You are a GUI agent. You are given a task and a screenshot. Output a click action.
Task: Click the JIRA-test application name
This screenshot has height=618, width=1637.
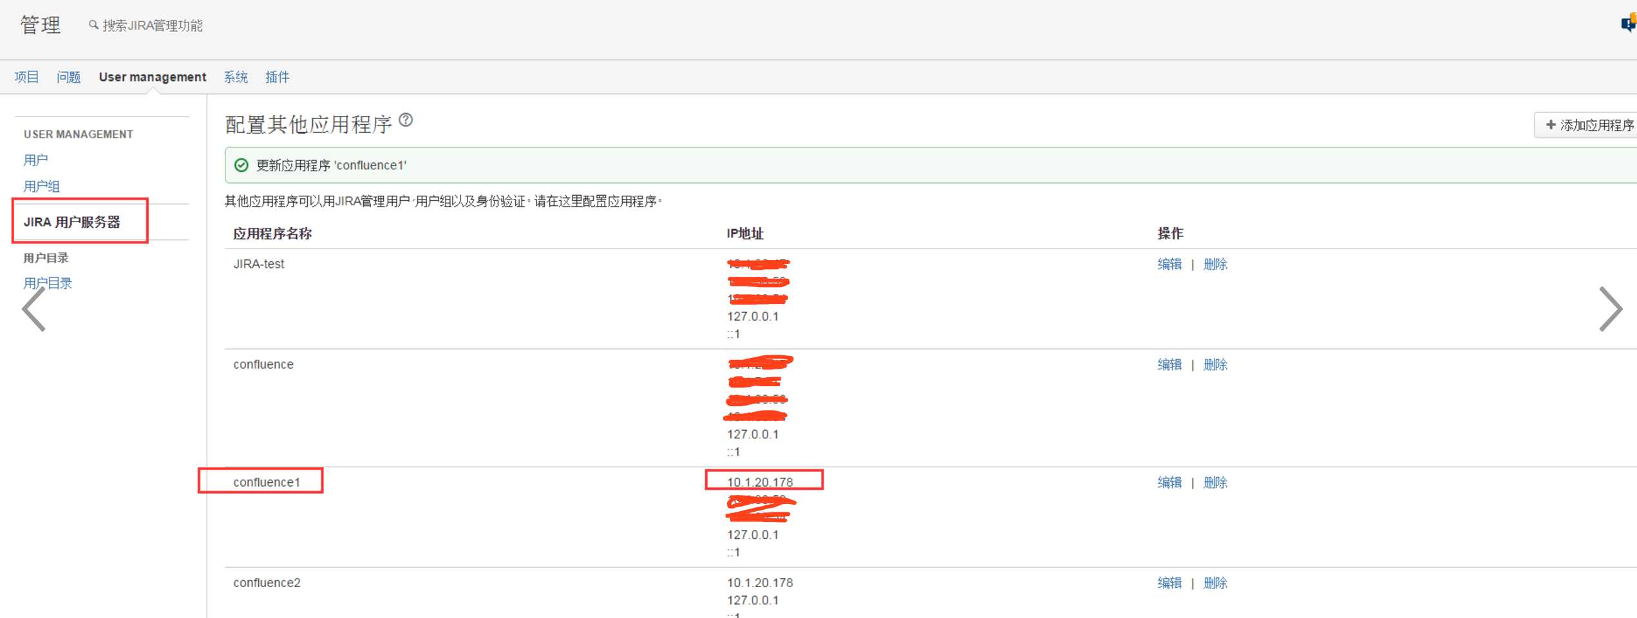pos(259,264)
